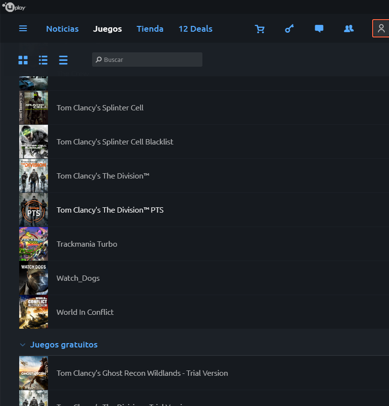The width and height of the screenshot is (389, 406).
Task: Collapse the Juegos gratuitos section
Action: (23, 345)
